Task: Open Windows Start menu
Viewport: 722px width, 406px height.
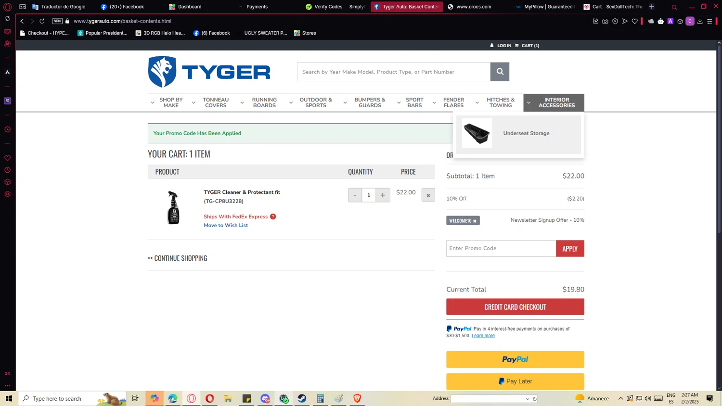Action: [x=9, y=398]
